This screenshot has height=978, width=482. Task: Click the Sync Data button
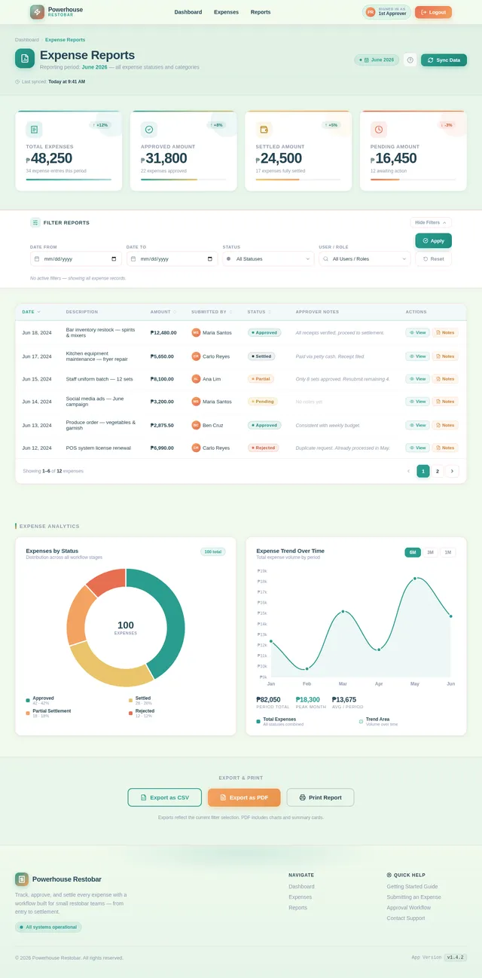pos(444,60)
